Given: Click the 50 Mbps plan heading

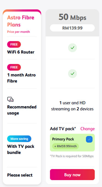Looking at the screenshot, I should point(72,17).
